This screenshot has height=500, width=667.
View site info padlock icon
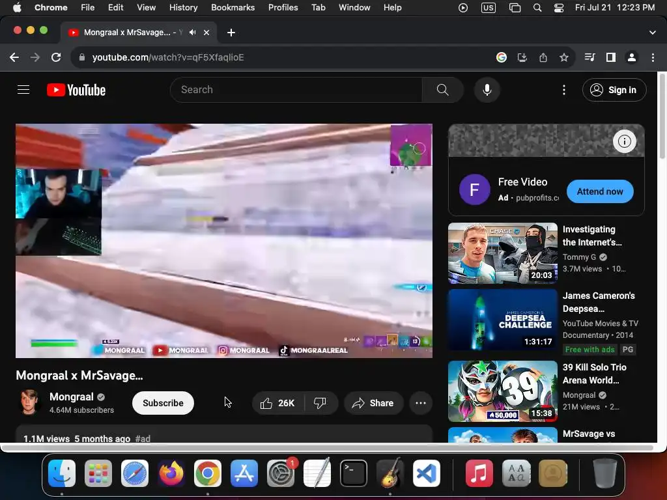[82, 57]
